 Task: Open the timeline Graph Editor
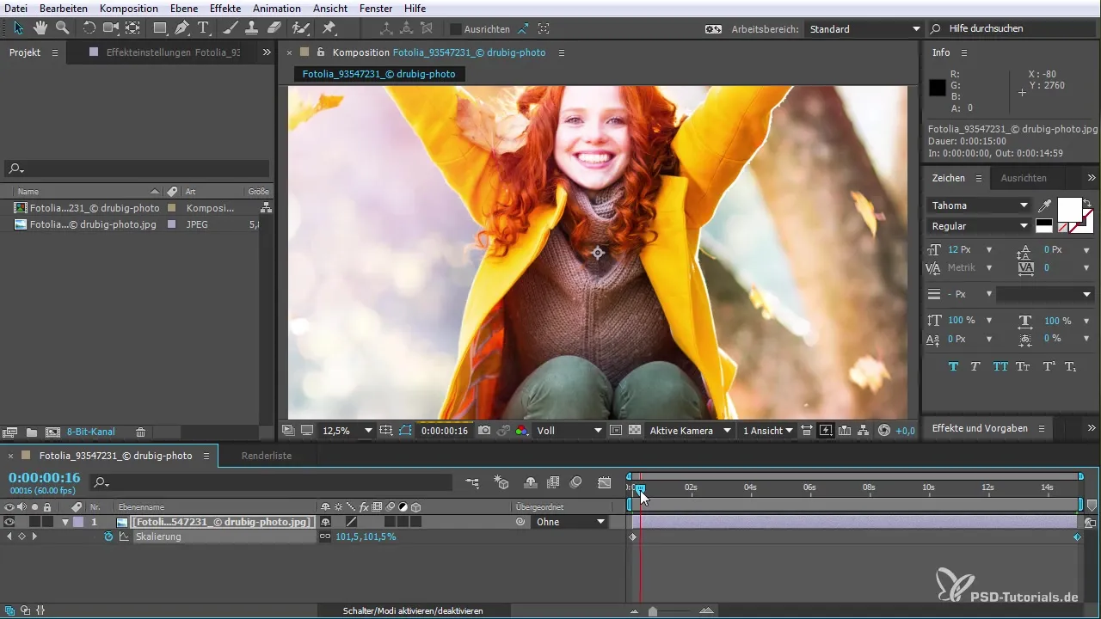[605, 482]
